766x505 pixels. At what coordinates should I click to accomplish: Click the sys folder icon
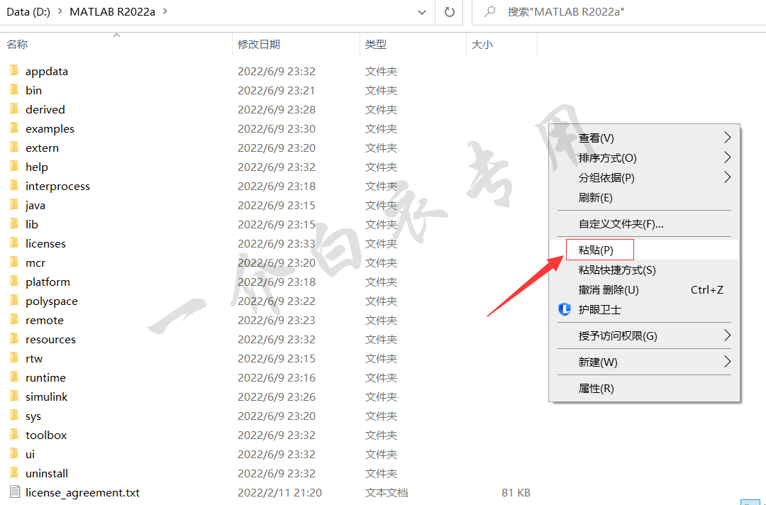(14, 416)
